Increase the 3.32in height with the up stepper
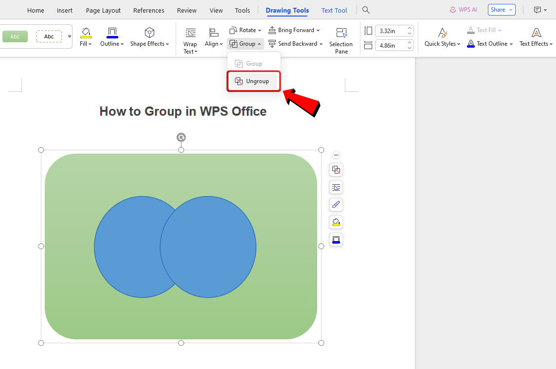 click(x=409, y=28)
